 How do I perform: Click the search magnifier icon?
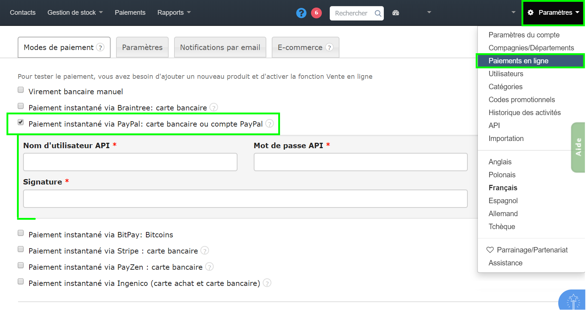point(378,13)
